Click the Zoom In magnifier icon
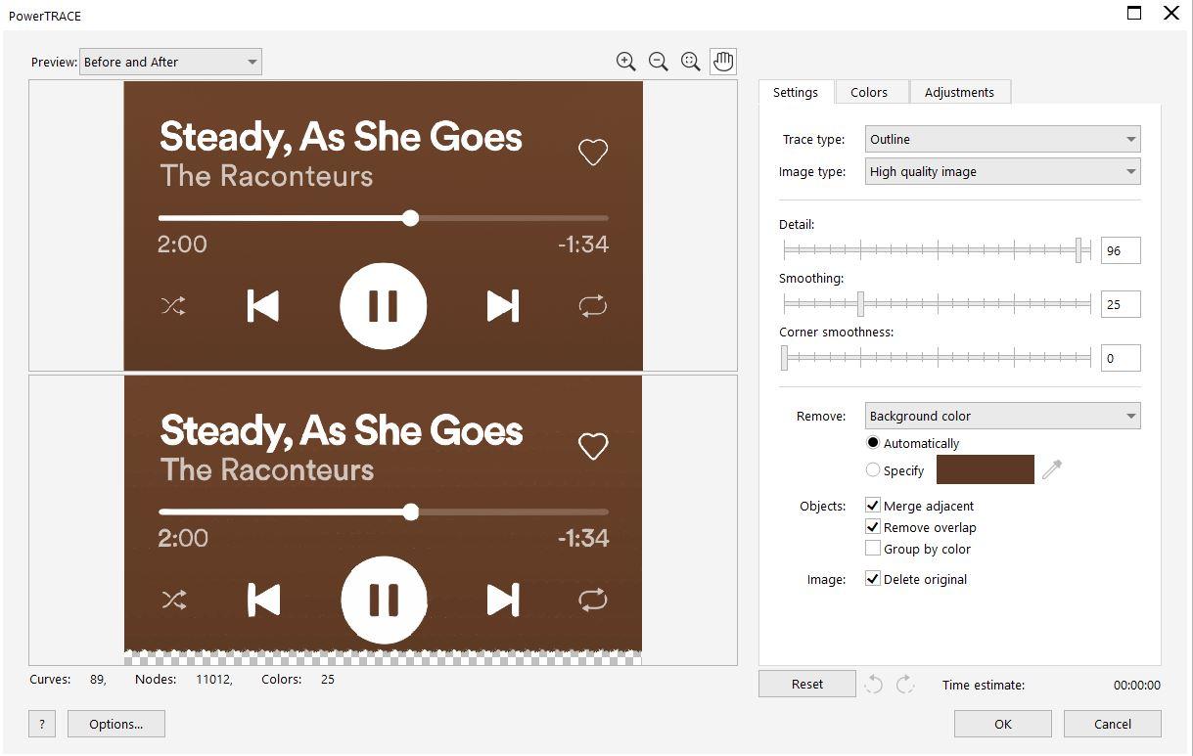Image resolution: width=1193 pixels, height=756 pixels. coord(626,62)
